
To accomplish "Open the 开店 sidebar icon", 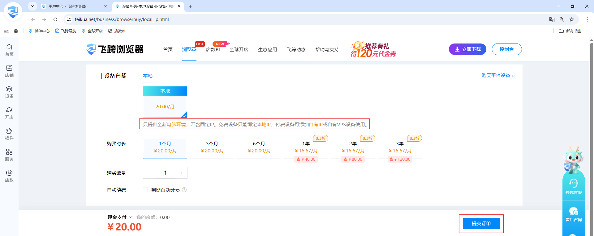I will (x=9, y=113).
